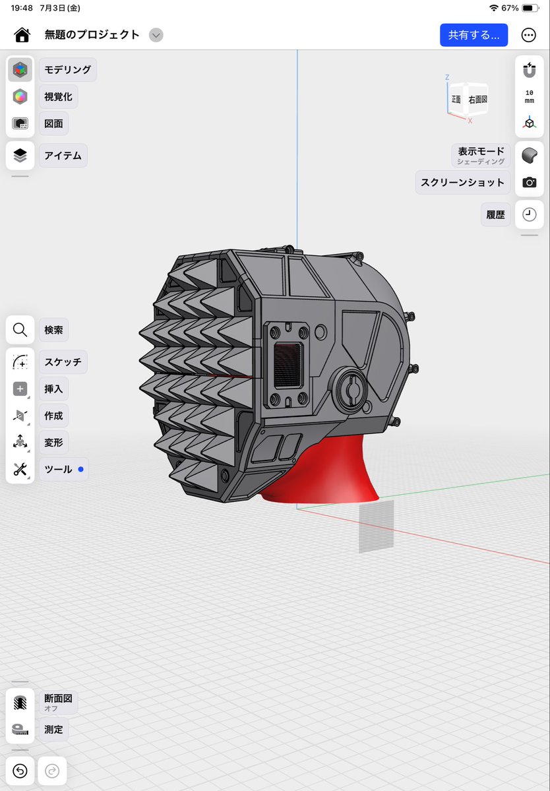Click the 測定 label
This screenshot has height=791, width=550.
click(x=53, y=729)
